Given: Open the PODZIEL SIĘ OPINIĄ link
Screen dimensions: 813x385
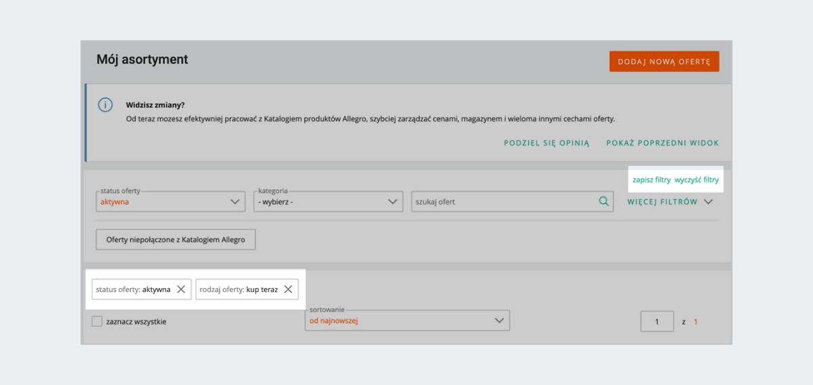Looking at the screenshot, I should tap(547, 143).
